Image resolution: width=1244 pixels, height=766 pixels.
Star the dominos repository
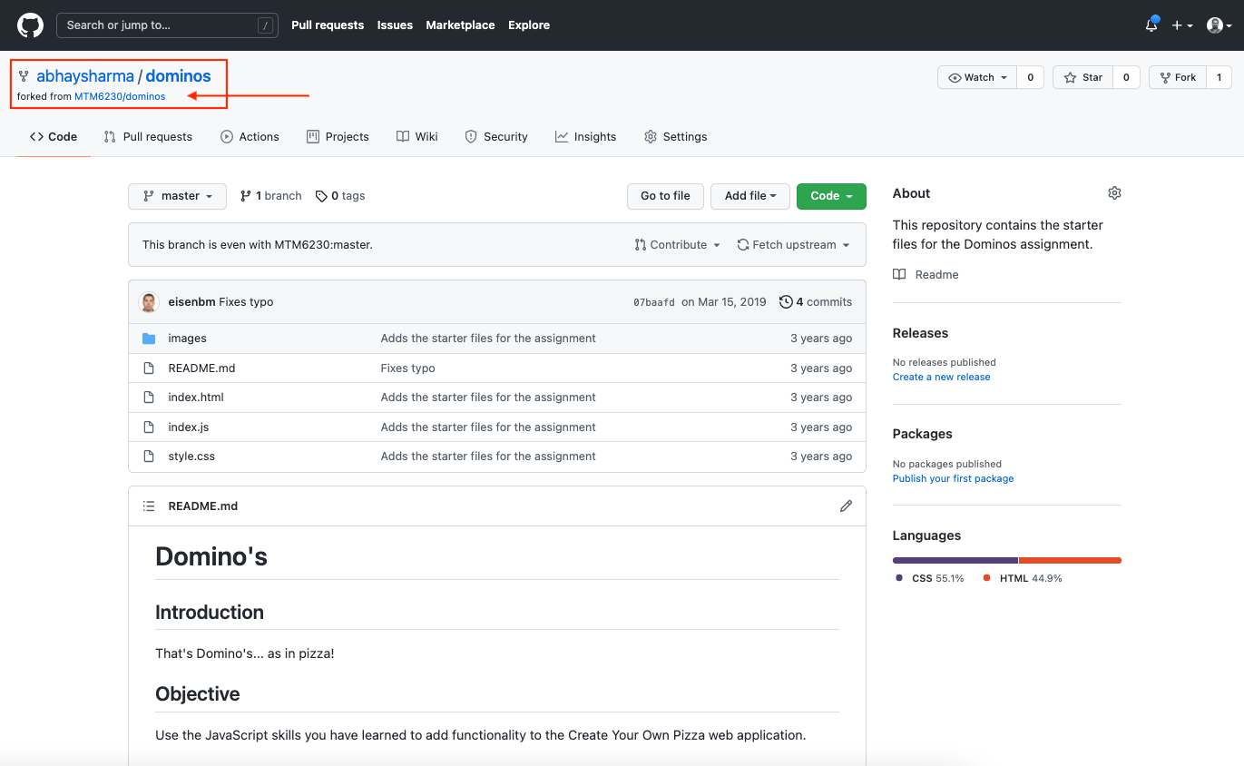pos(1083,78)
